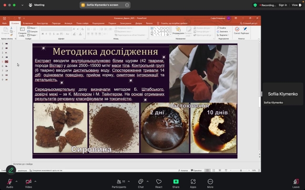
Task: Toggle Bold (Ж) formatting
Action: tap(42, 34)
